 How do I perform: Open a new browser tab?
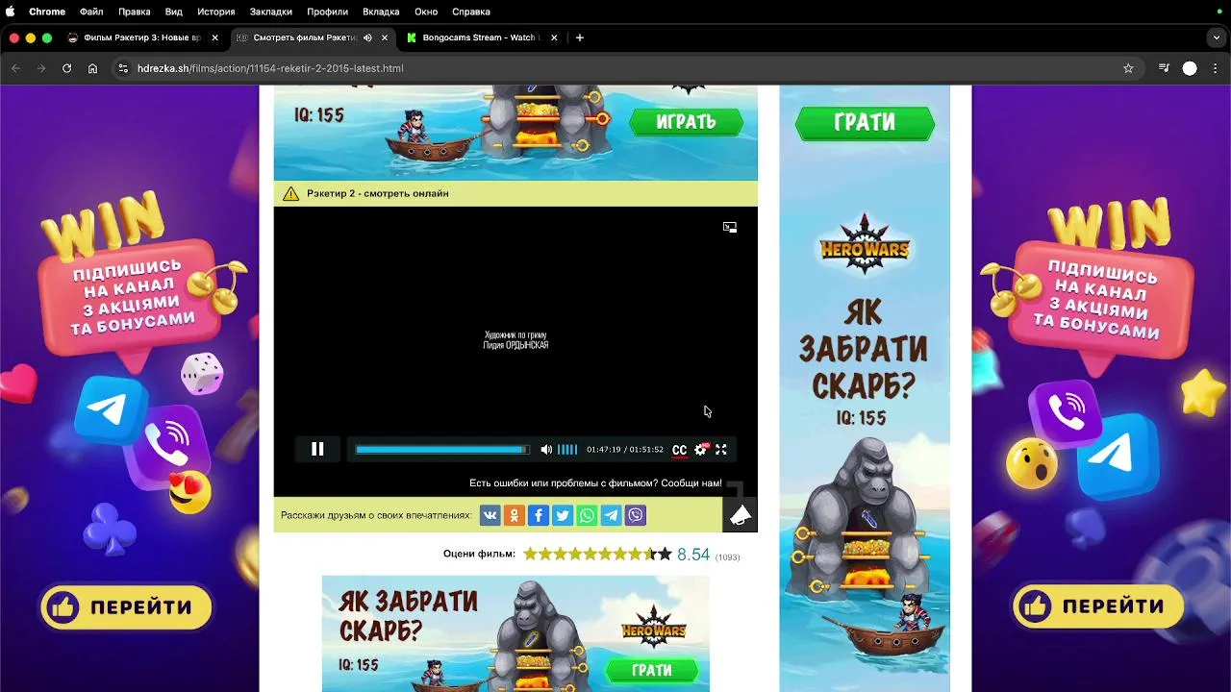tap(580, 37)
